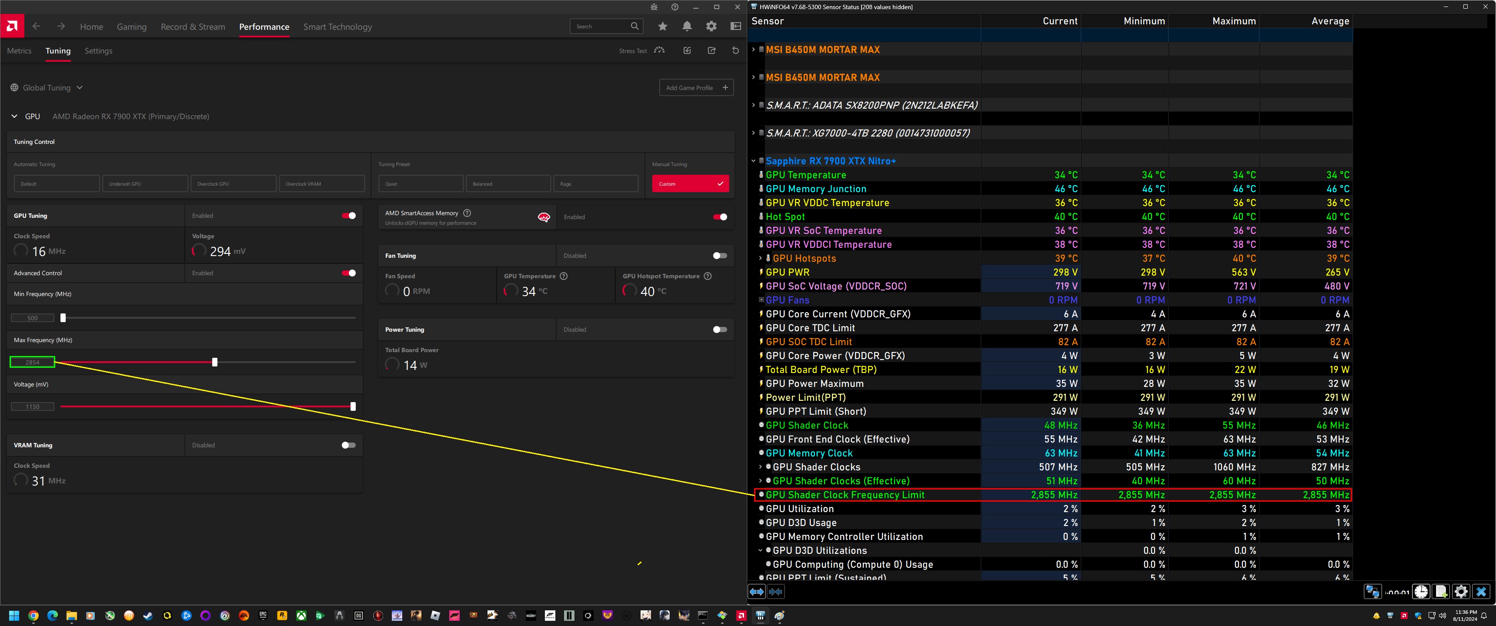Toggle AMD SmartAccess Memory switch

point(720,217)
